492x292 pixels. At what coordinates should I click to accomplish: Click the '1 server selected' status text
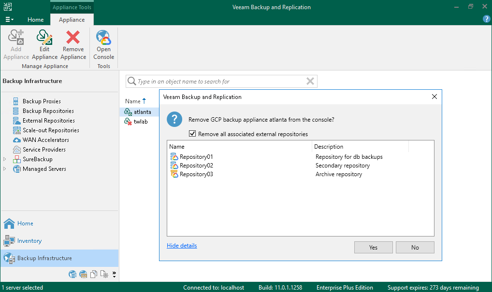click(x=22, y=288)
